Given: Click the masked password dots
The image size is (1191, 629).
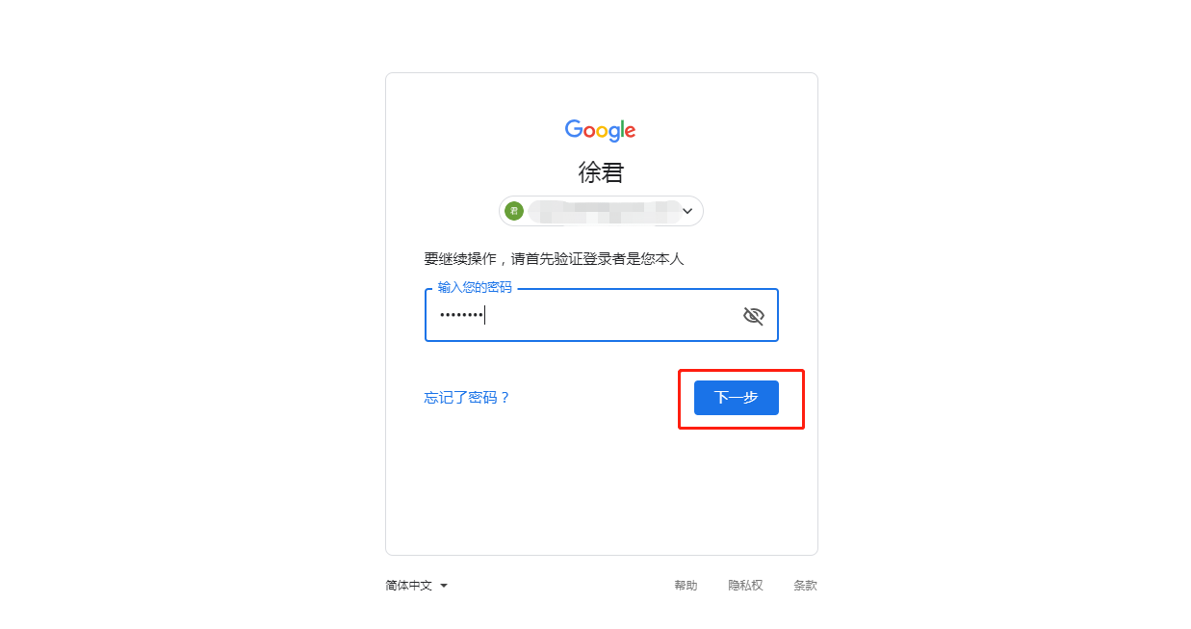Looking at the screenshot, I should pyautogui.click(x=461, y=315).
